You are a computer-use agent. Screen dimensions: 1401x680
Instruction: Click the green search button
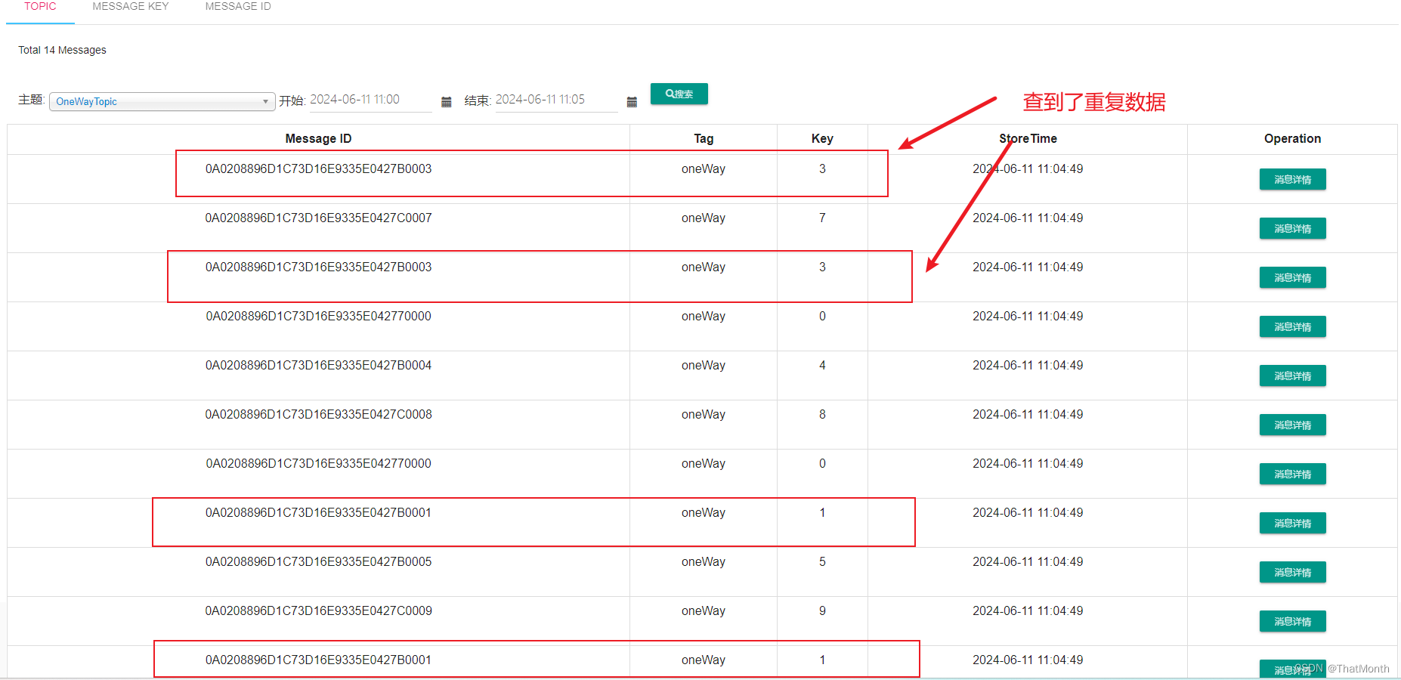click(679, 94)
